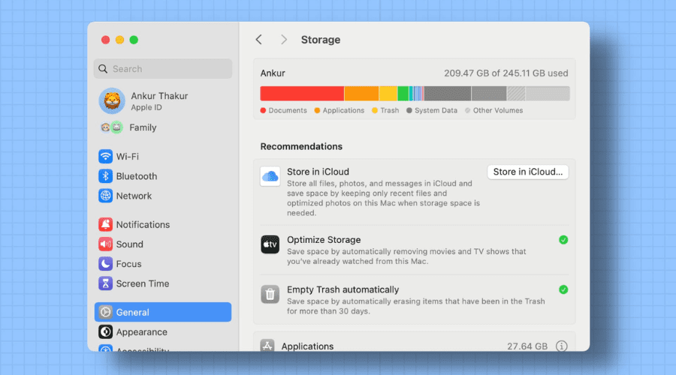This screenshot has width=676, height=375.
Task: Select Notifications in the sidebar
Action: click(x=163, y=224)
